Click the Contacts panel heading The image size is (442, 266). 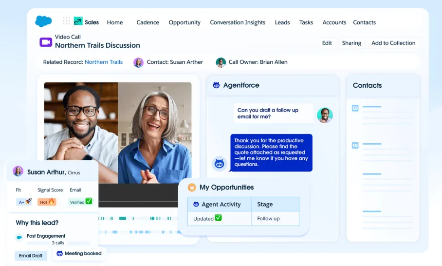[x=368, y=85]
